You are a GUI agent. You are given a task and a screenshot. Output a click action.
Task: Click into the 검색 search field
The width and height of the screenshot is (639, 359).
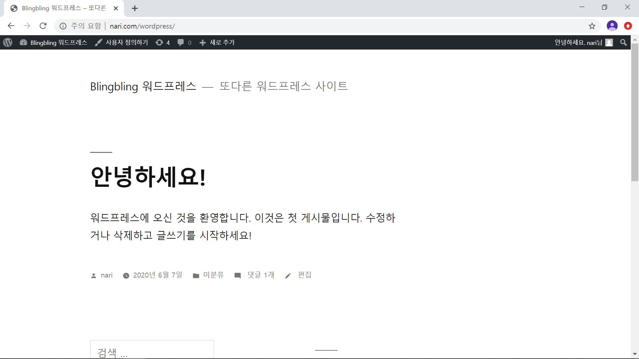(152, 349)
